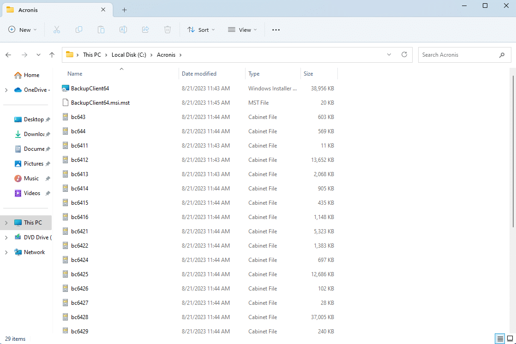Viewport: 516px width, 344px height.
Task: Open the View dropdown
Action: click(x=242, y=30)
